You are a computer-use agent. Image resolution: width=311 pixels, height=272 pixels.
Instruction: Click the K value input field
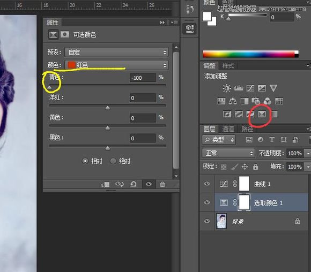tap(282, 17)
